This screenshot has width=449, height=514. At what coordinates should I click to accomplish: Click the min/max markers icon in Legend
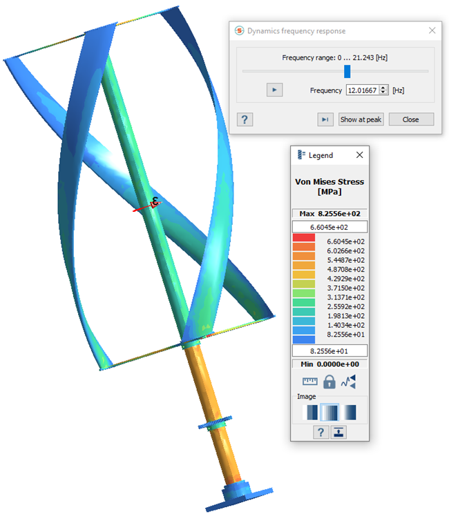[350, 382]
